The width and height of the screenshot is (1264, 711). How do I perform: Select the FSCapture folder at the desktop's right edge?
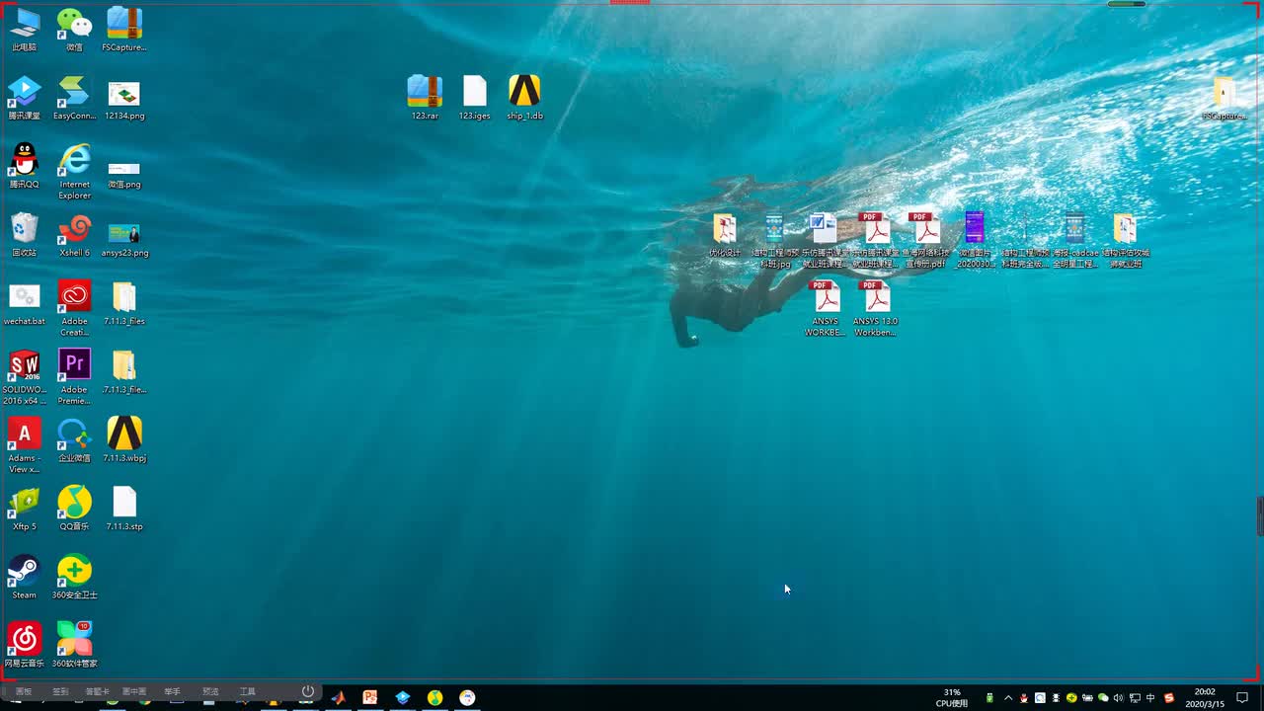[x=1224, y=98]
